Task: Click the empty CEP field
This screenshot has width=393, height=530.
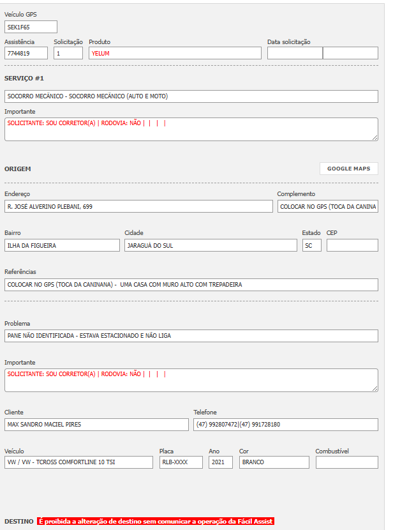Action: point(352,245)
